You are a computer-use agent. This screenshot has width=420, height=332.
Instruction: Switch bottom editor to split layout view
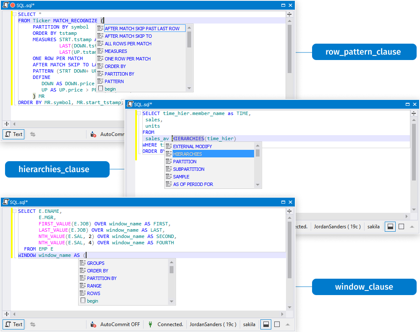pyautogui.click(x=266, y=324)
